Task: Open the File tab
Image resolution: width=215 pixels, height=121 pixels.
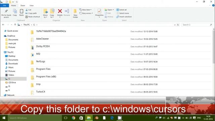Action: [x=4, y=5]
